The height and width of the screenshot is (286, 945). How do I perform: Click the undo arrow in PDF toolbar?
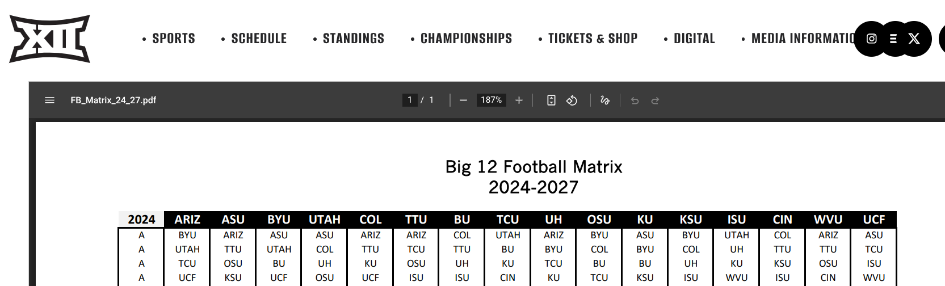point(635,100)
